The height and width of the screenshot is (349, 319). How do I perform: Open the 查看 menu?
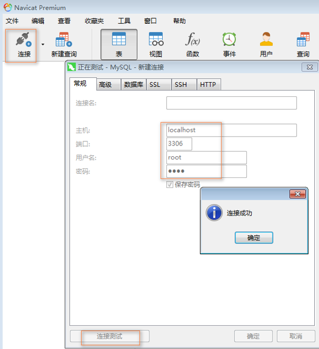coord(64,21)
